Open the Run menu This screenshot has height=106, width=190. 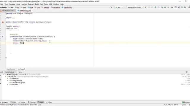point(41,4)
